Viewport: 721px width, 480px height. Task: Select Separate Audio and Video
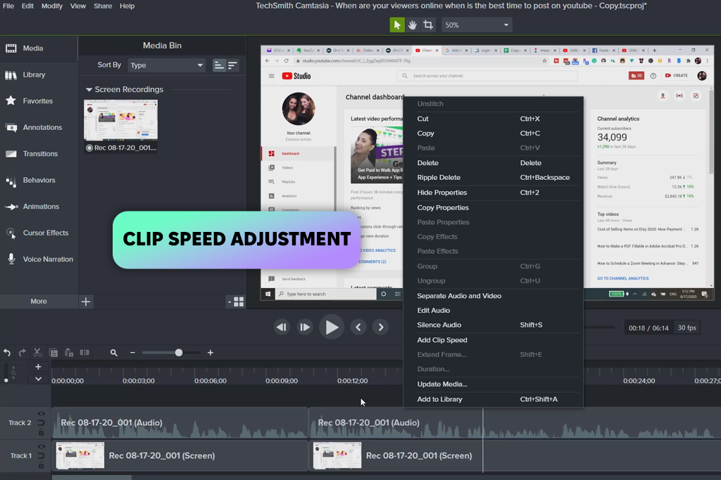493,296
